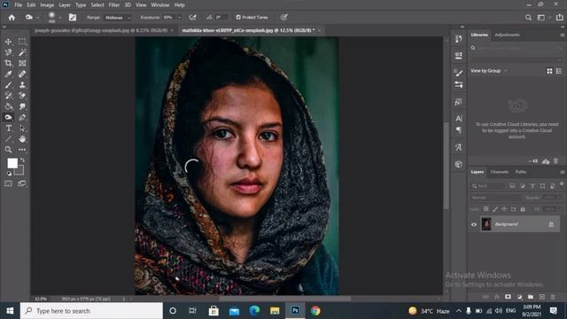Click the foreground color swatch

(12, 163)
